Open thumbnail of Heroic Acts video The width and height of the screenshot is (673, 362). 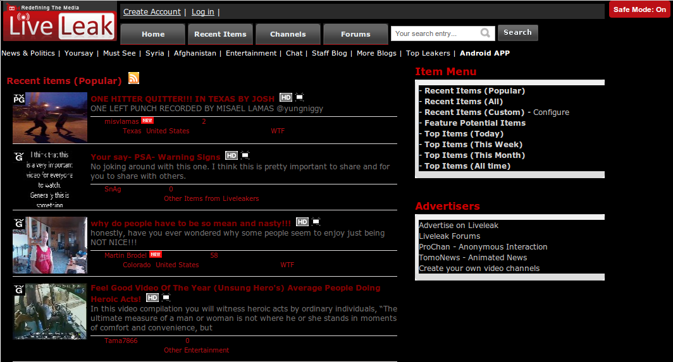pyautogui.click(x=50, y=311)
